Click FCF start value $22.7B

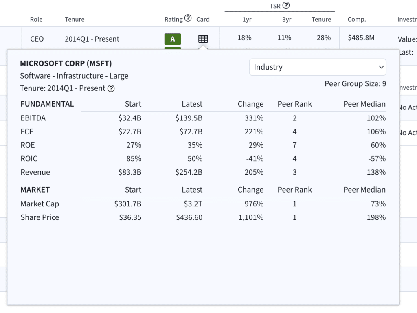click(130, 131)
